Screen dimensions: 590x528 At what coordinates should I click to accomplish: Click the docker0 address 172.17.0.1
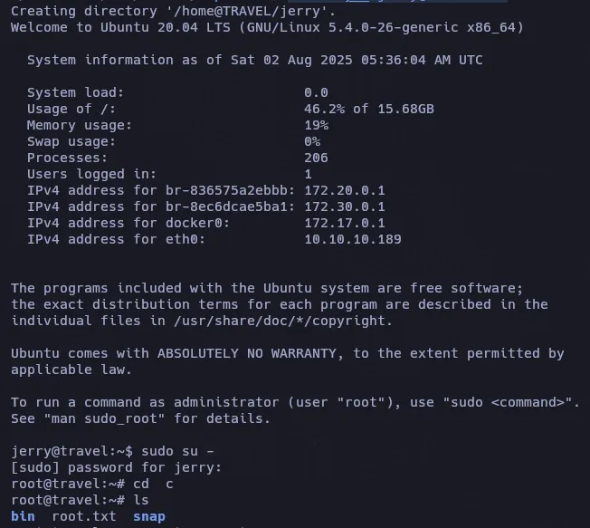[x=345, y=223]
